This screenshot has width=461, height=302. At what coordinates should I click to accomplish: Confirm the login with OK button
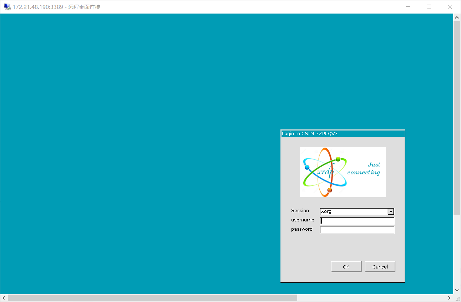pos(346,267)
